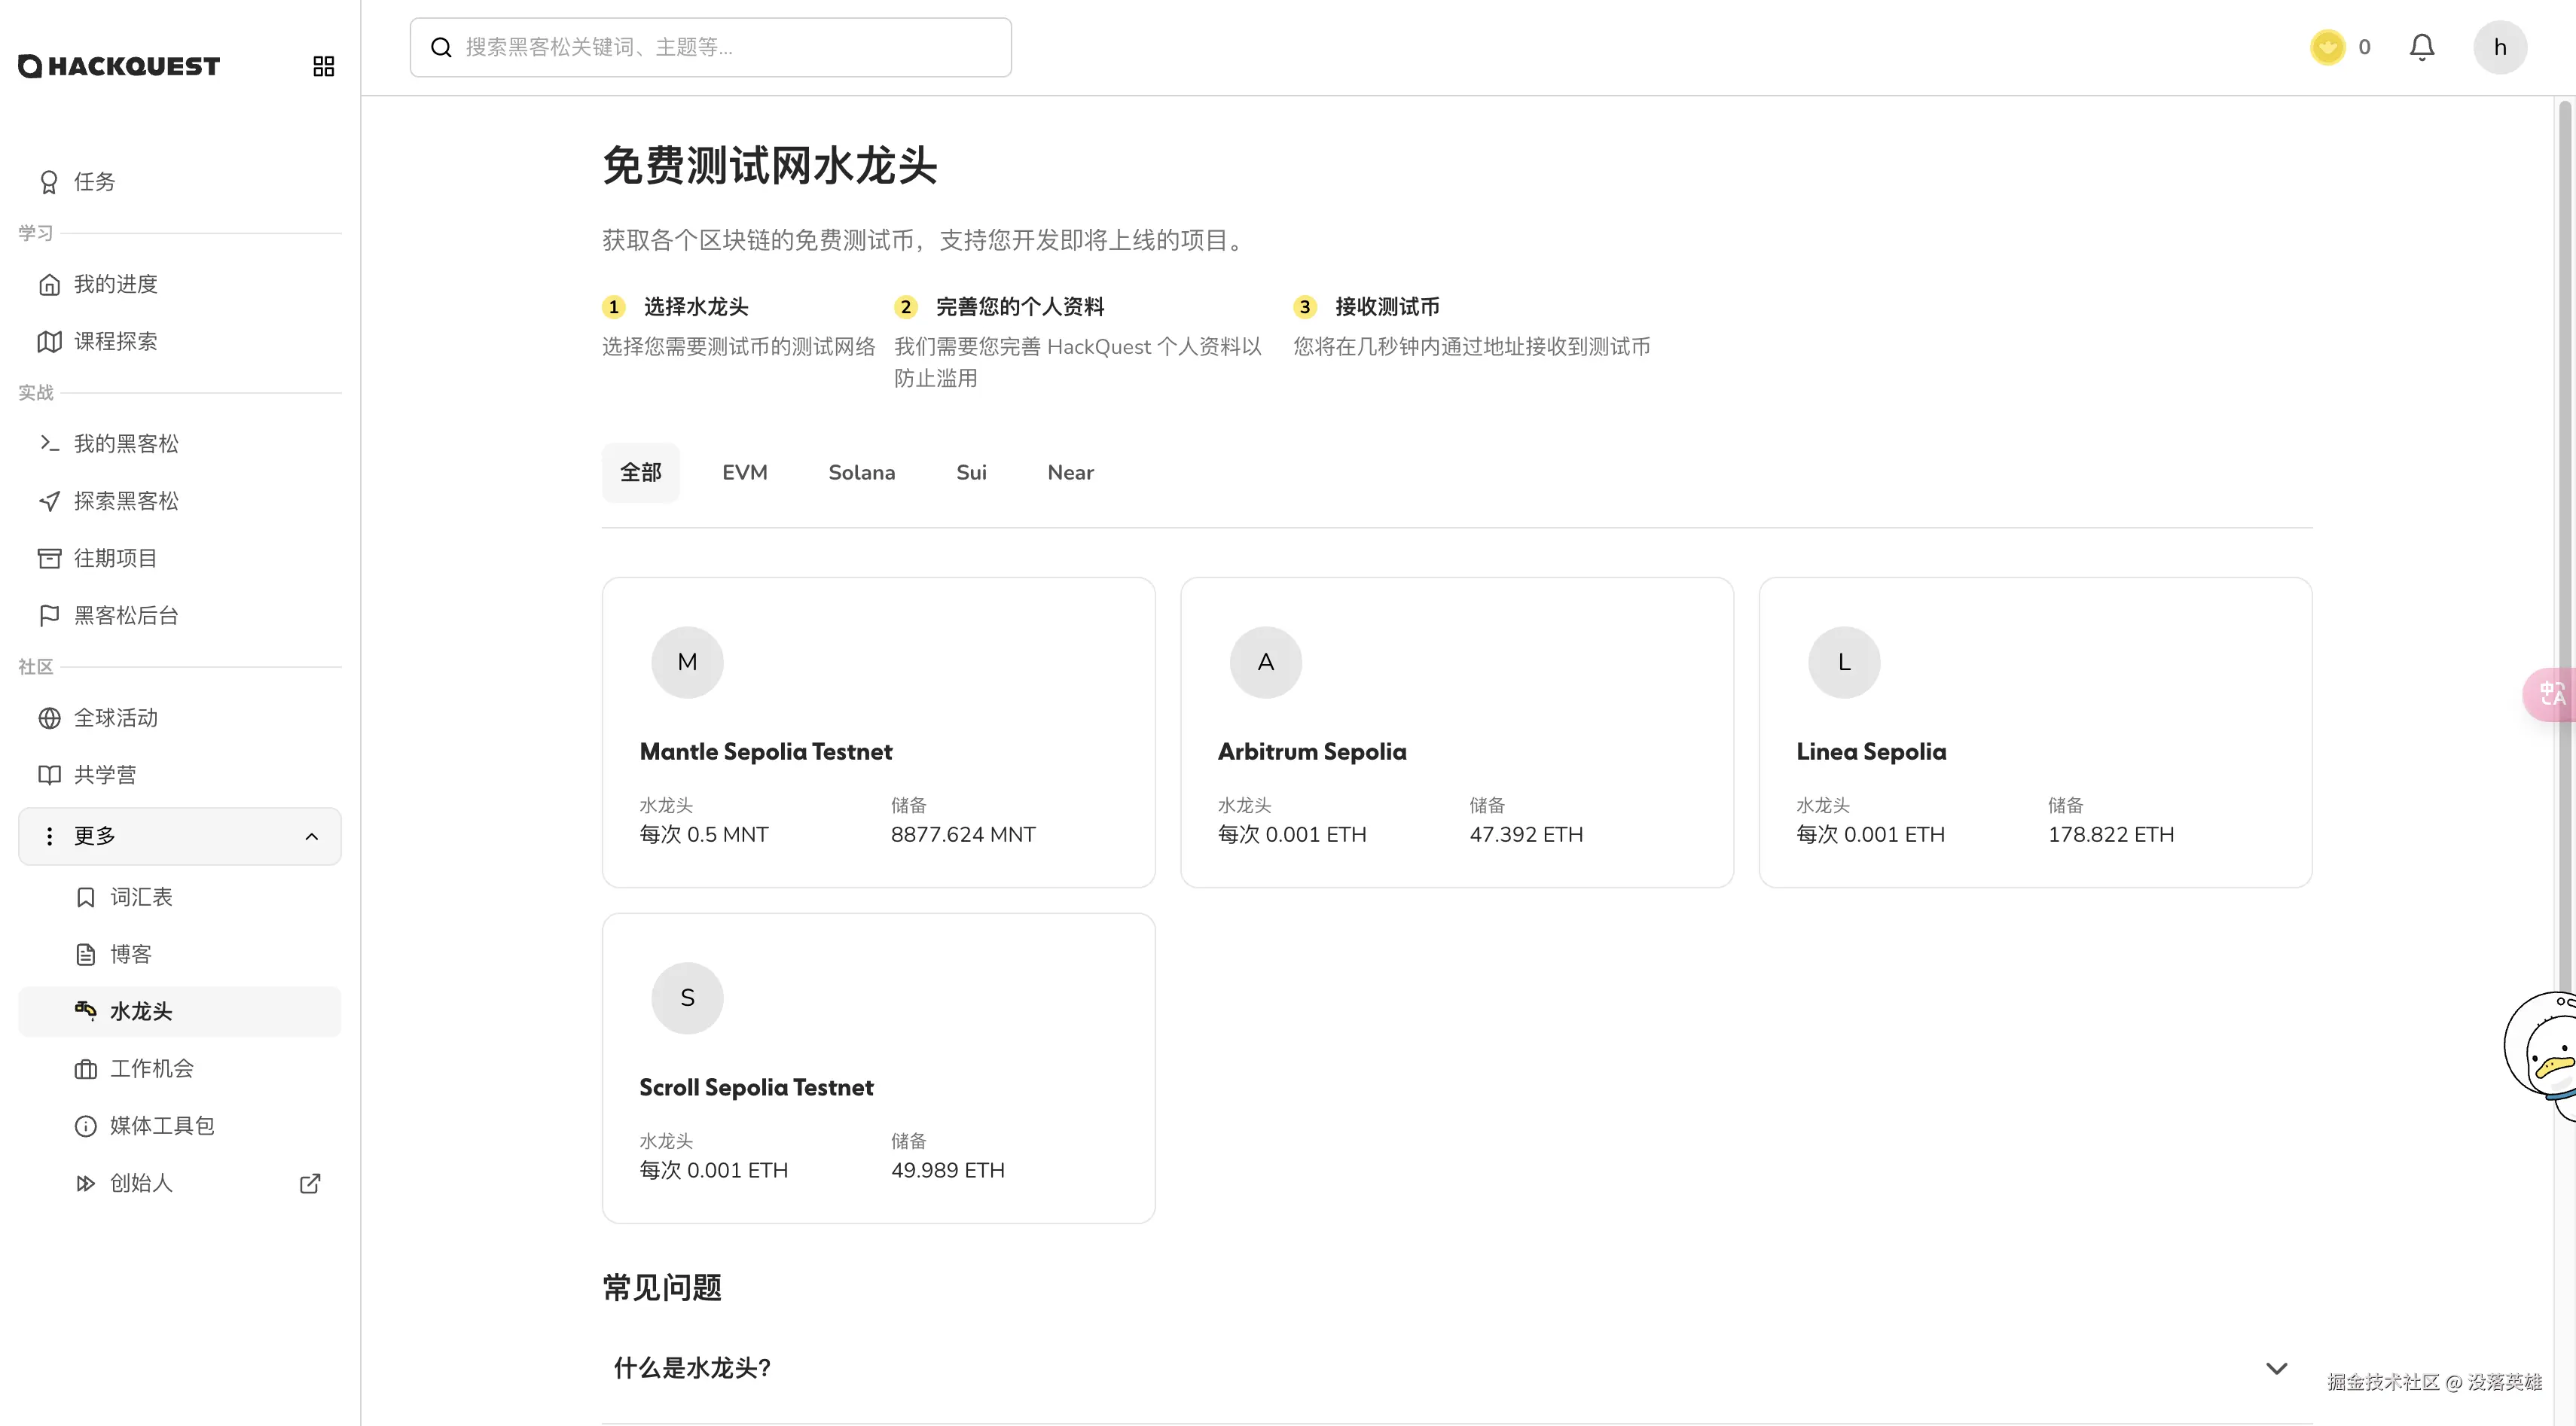Open the Mantle Sepolia Testnet faucet card
2576x1426 pixels.
pos(879,733)
